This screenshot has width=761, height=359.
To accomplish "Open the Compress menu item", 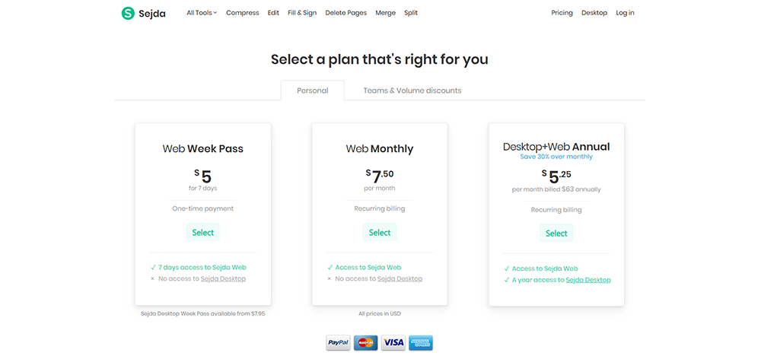I will (243, 13).
